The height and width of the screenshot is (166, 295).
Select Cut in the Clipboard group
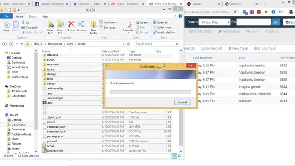[26, 22]
